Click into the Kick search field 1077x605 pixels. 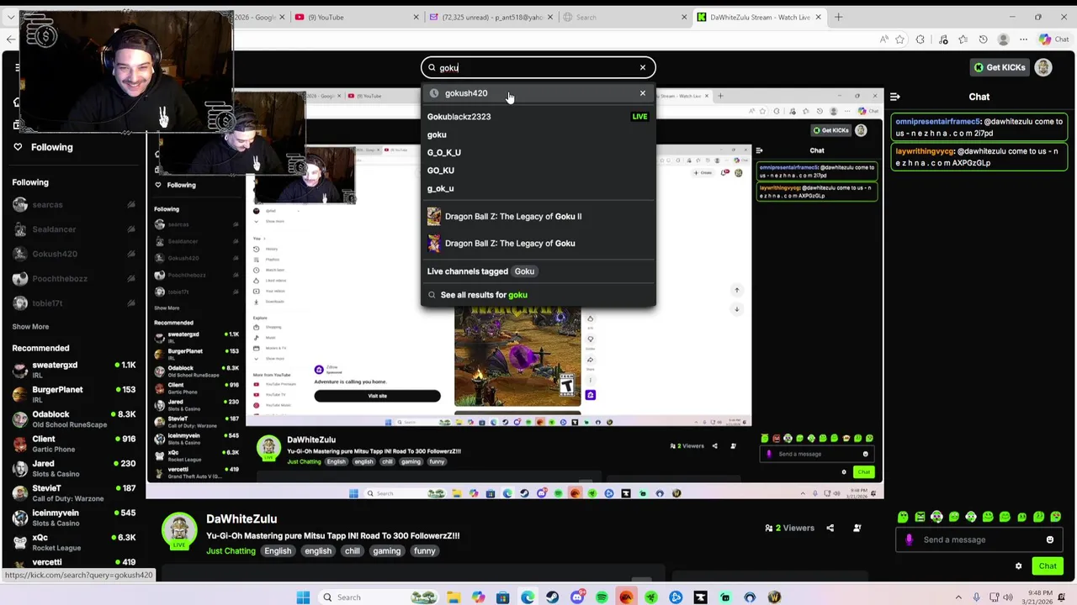pos(538,67)
